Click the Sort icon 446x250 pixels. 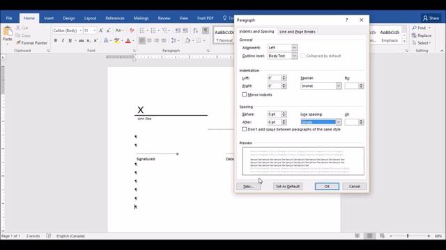coord(195,31)
